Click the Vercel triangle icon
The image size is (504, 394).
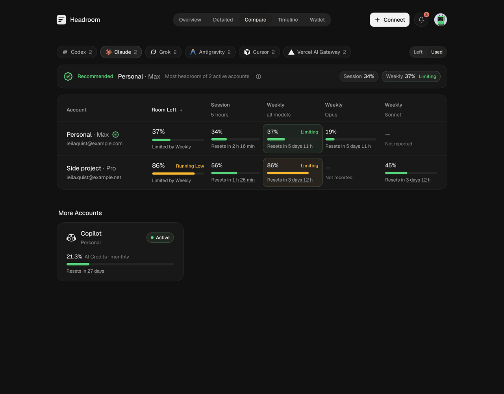point(291,52)
